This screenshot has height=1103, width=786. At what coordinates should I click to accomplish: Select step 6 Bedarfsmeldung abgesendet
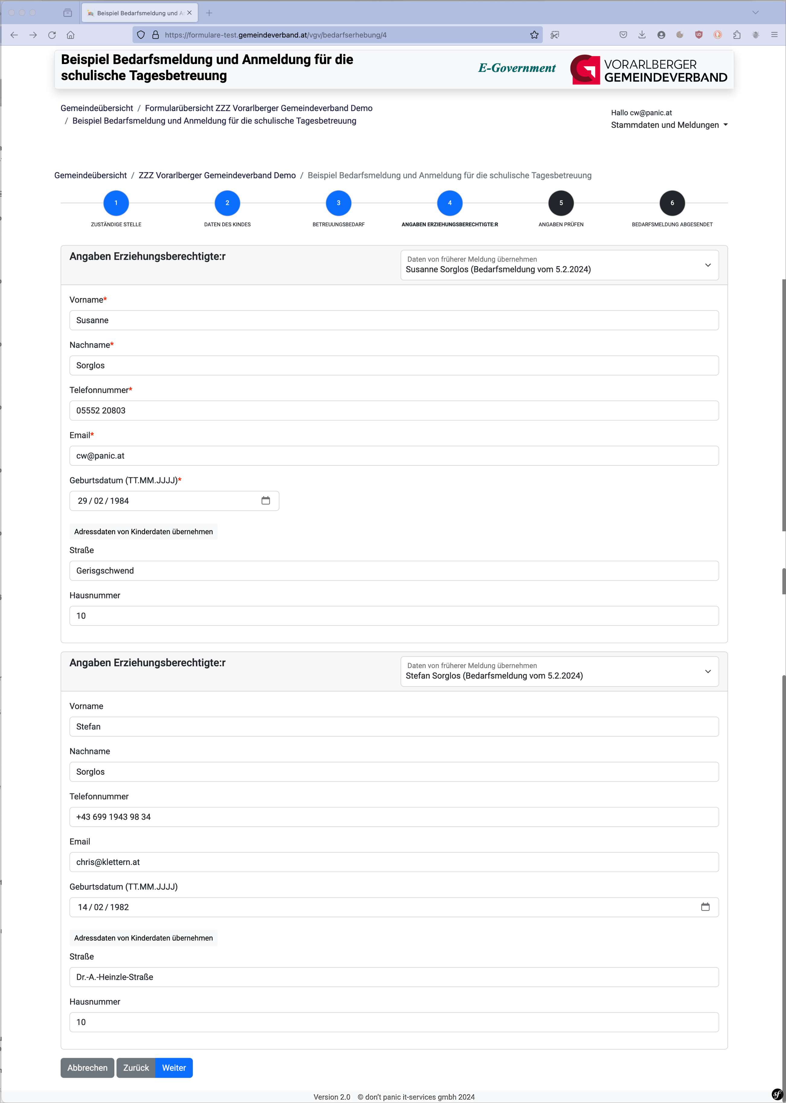coord(672,203)
